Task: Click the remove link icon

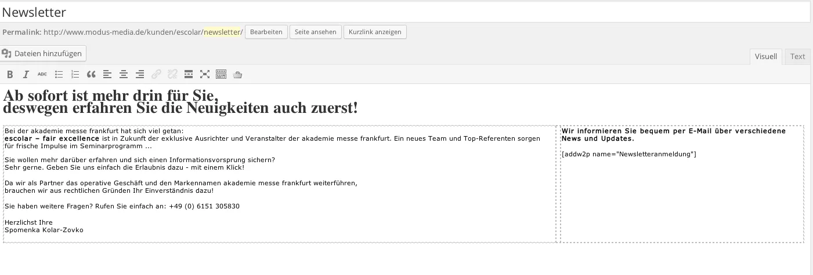Action: click(172, 74)
